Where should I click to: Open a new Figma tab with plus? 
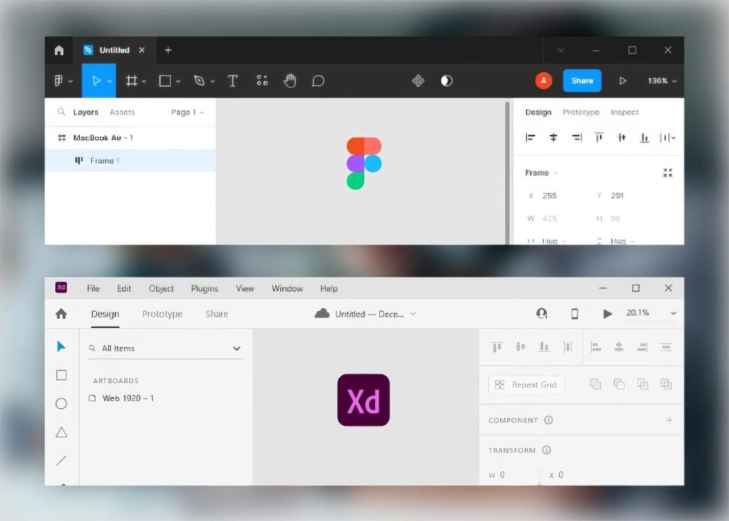[168, 50]
